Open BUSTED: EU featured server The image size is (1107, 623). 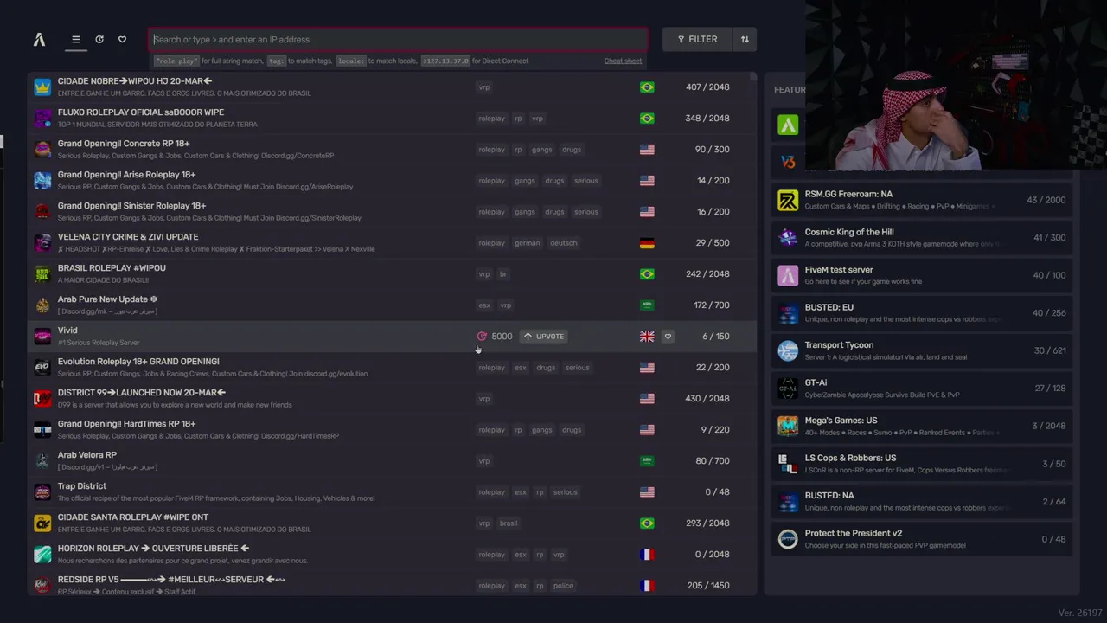click(x=922, y=312)
